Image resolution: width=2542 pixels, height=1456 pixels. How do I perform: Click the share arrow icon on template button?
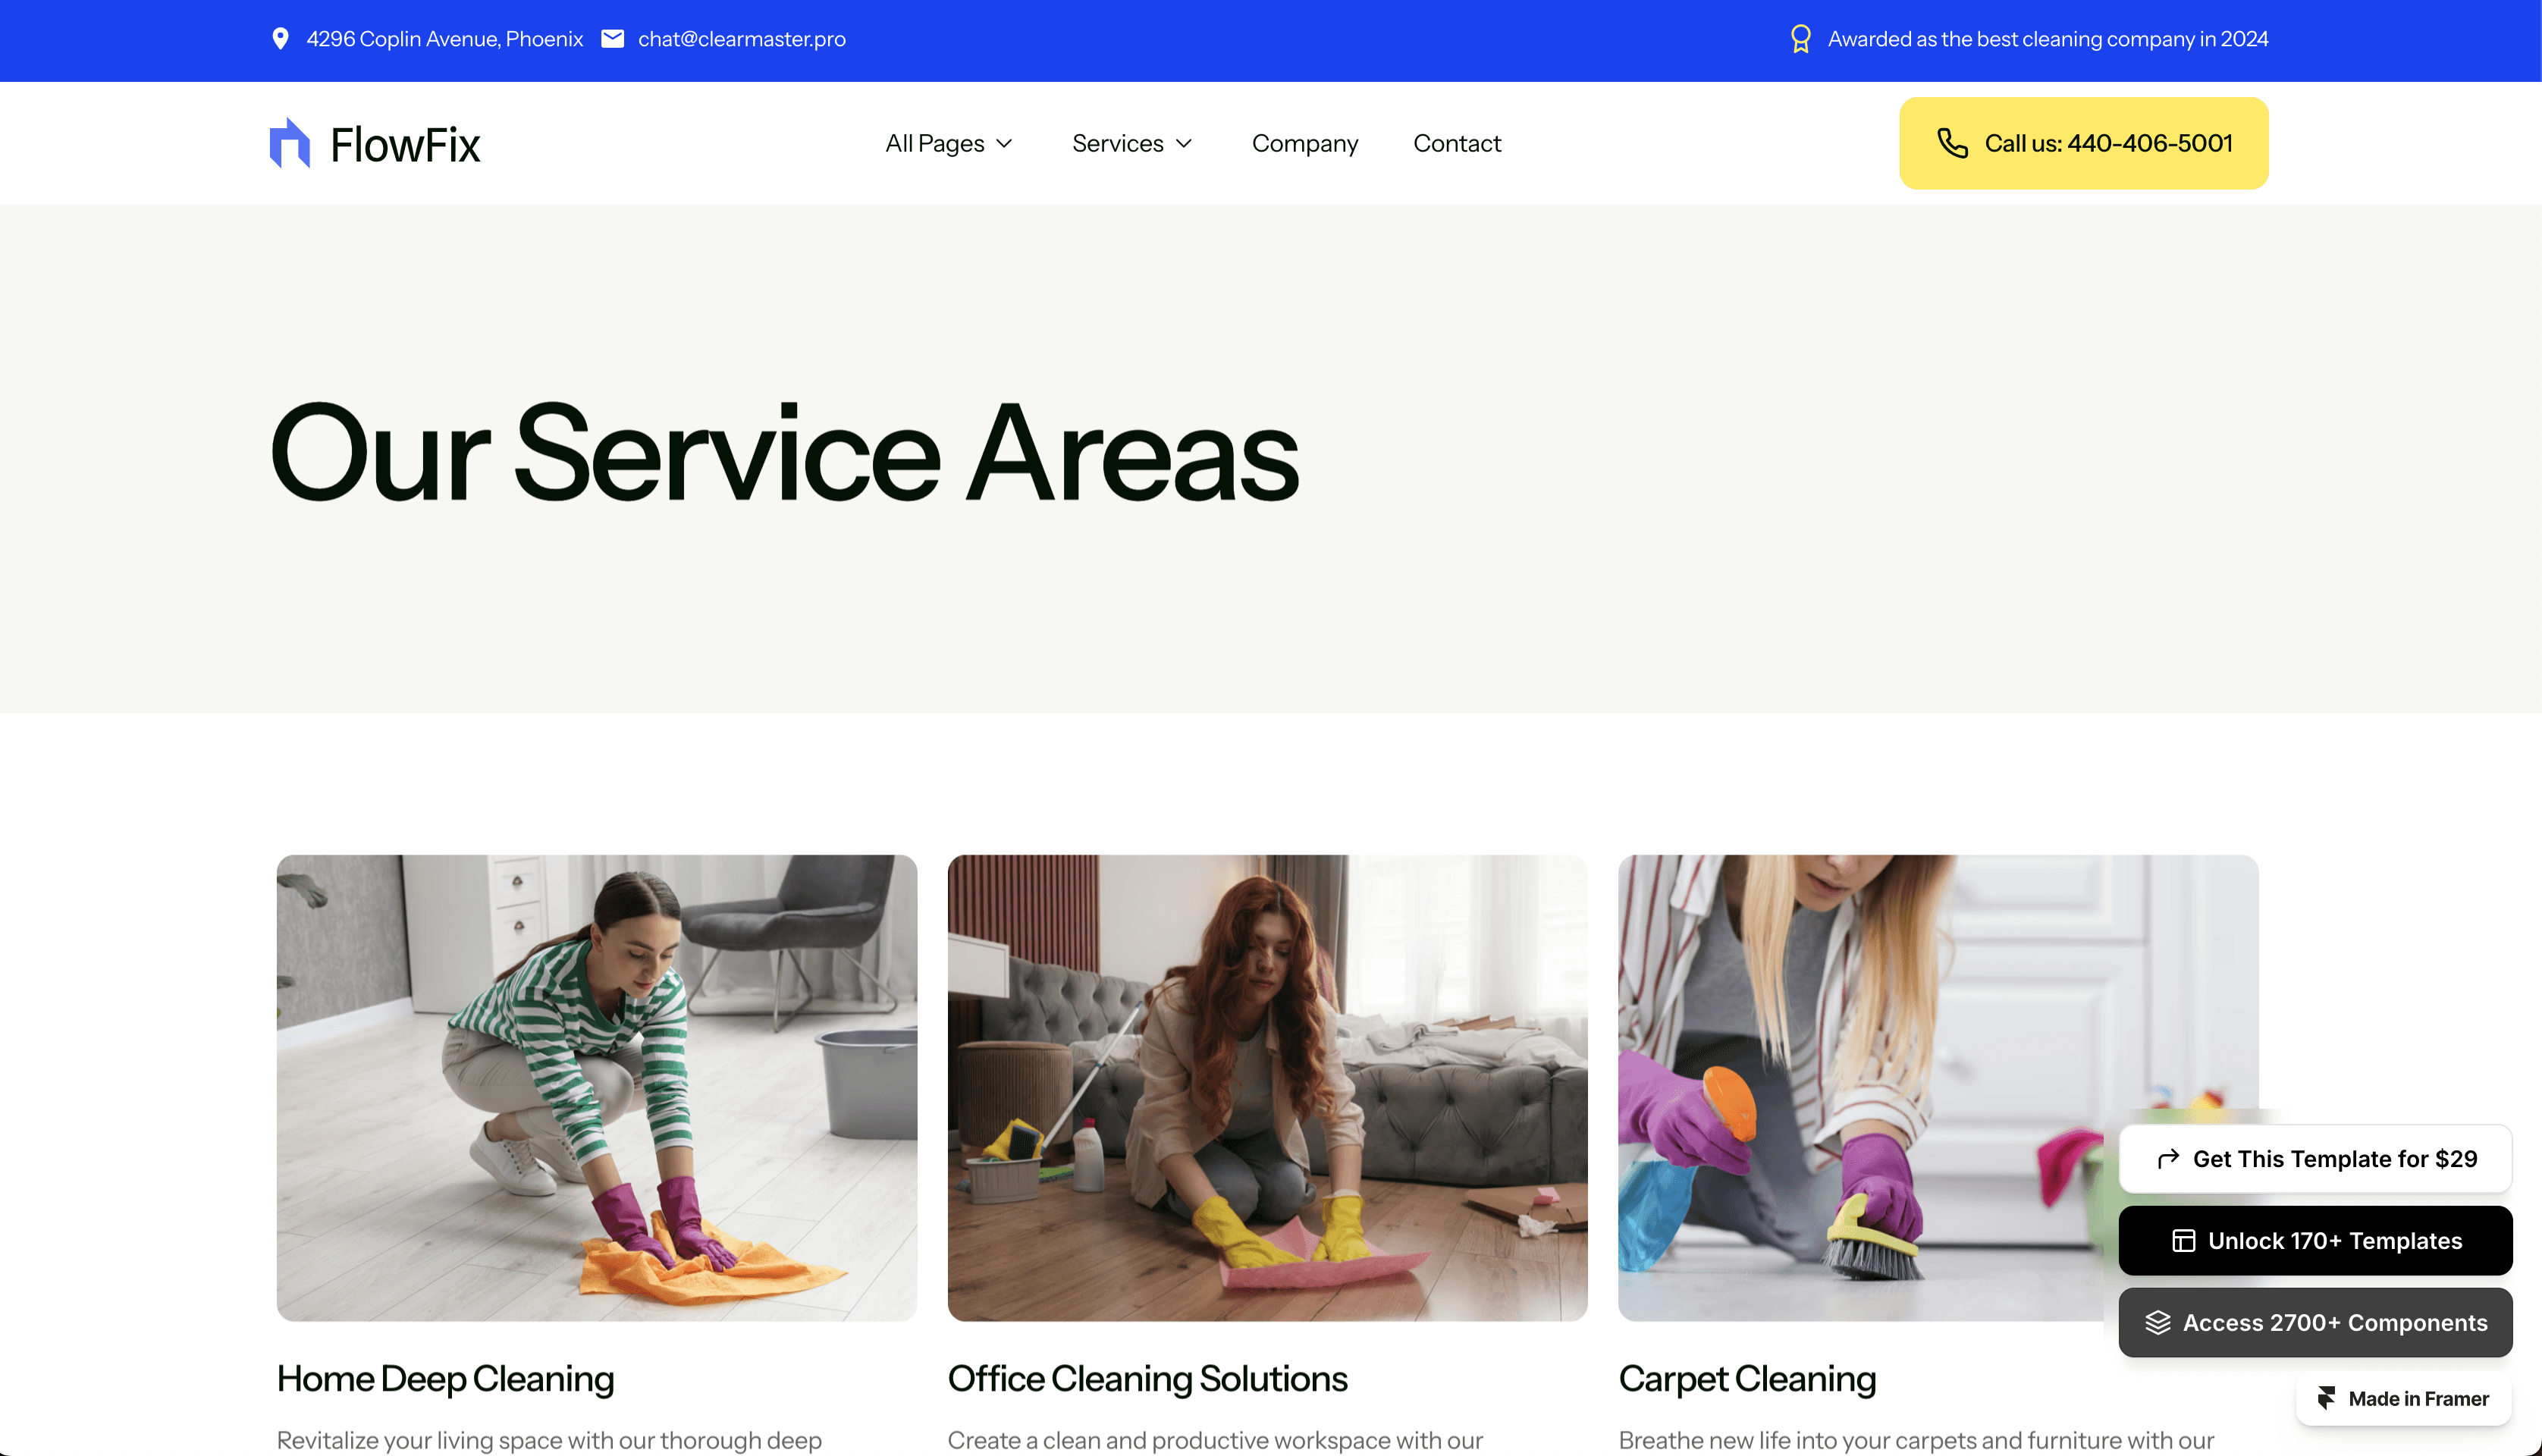[2168, 1159]
